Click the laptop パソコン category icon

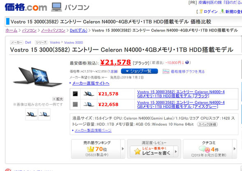[56, 7]
